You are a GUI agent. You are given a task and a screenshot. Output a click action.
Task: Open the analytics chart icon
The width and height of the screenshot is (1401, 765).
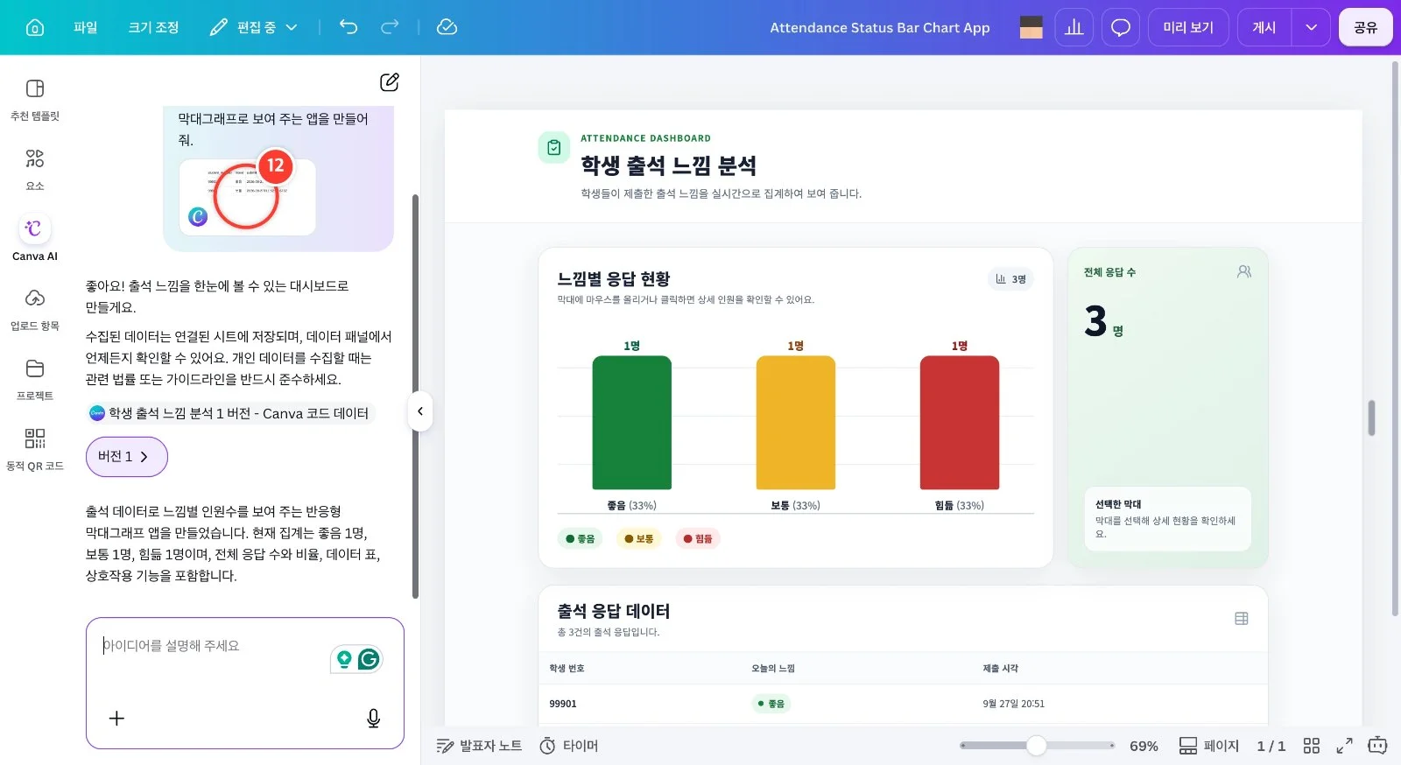click(x=1074, y=27)
